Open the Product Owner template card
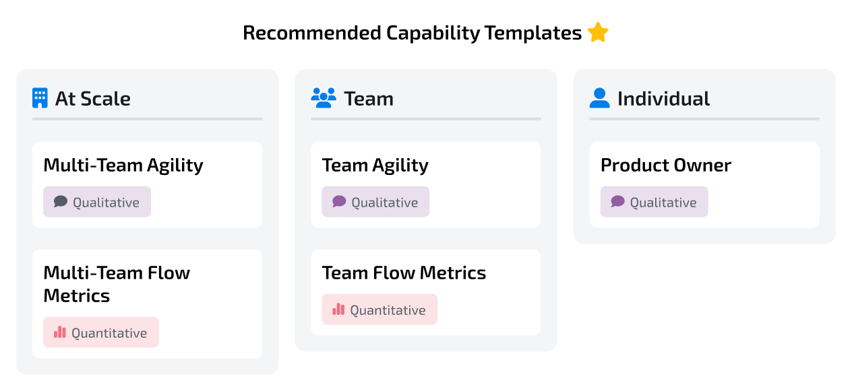 704,184
